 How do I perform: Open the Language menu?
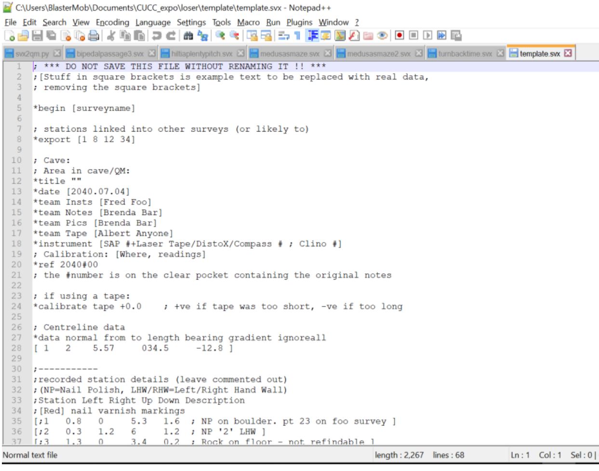153,22
